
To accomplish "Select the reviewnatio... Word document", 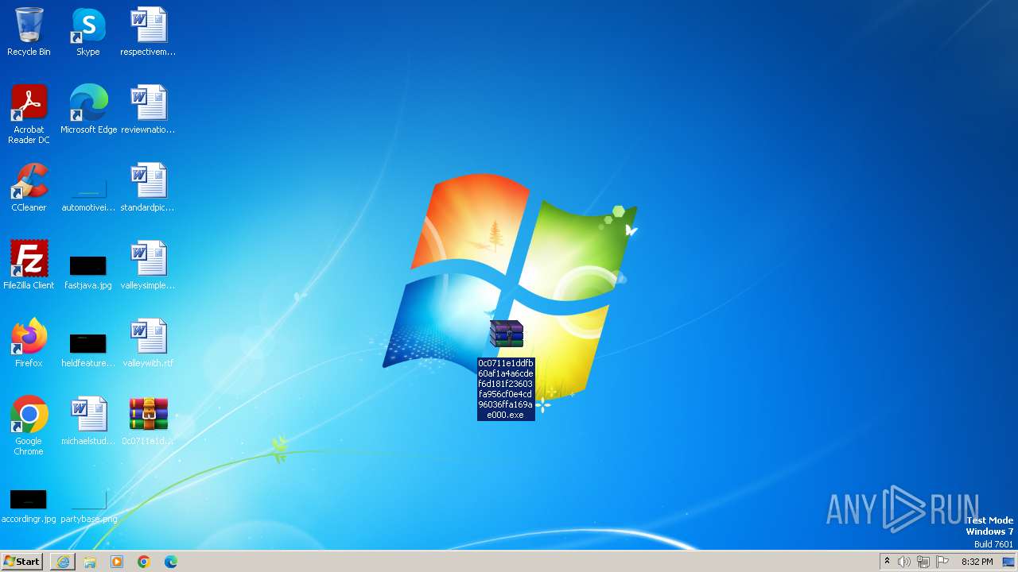I will point(148,110).
